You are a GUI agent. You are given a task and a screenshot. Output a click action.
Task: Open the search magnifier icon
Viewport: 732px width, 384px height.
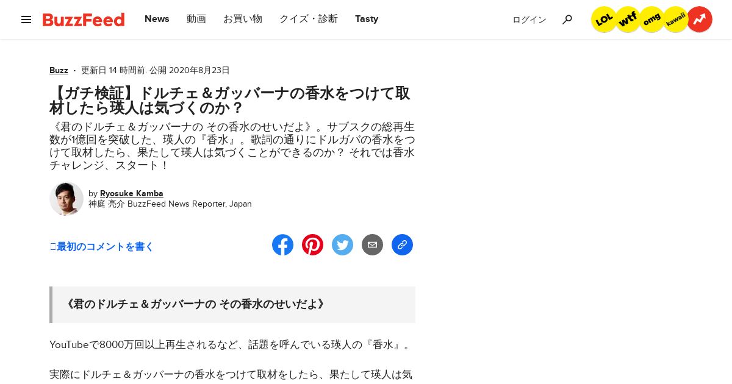(567, 20)
